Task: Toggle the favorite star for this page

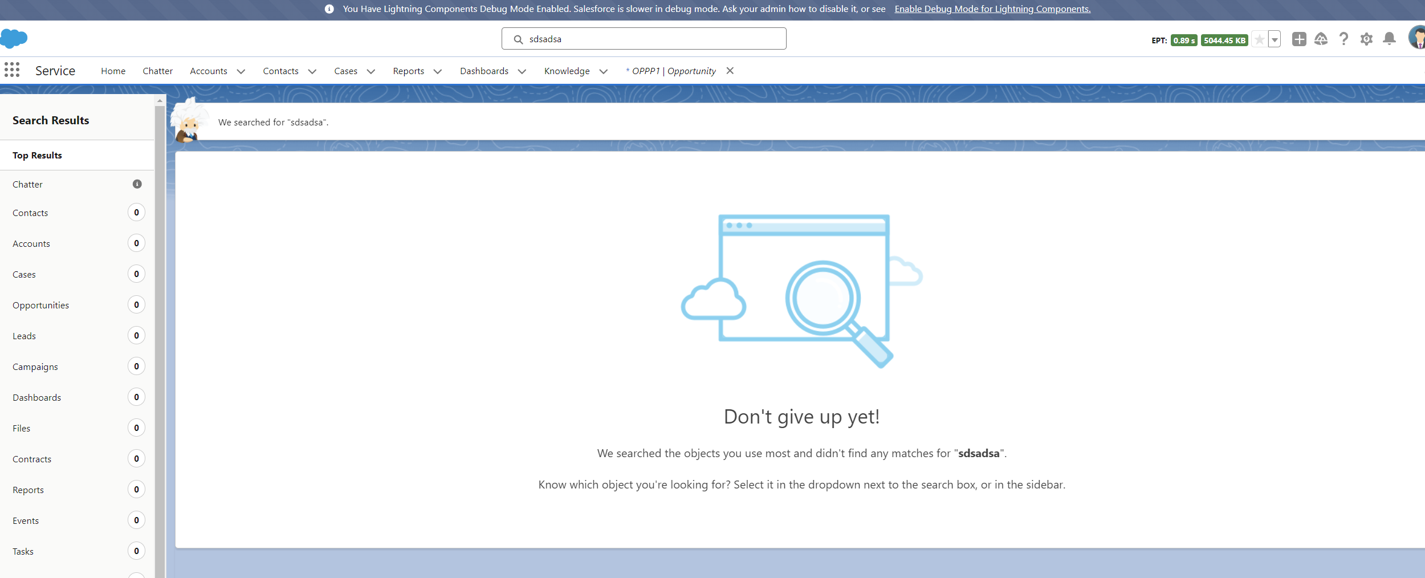Action: (1259, 40)
